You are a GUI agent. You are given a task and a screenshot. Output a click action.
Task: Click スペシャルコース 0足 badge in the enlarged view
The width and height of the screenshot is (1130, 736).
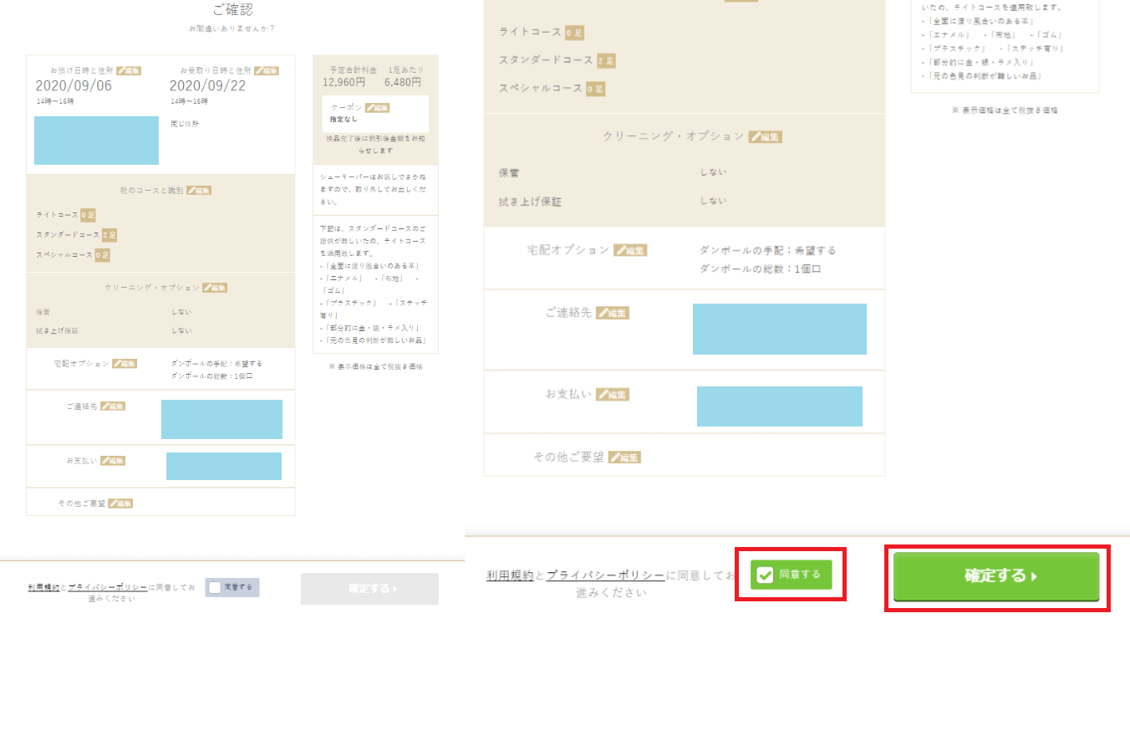(595, 89)
